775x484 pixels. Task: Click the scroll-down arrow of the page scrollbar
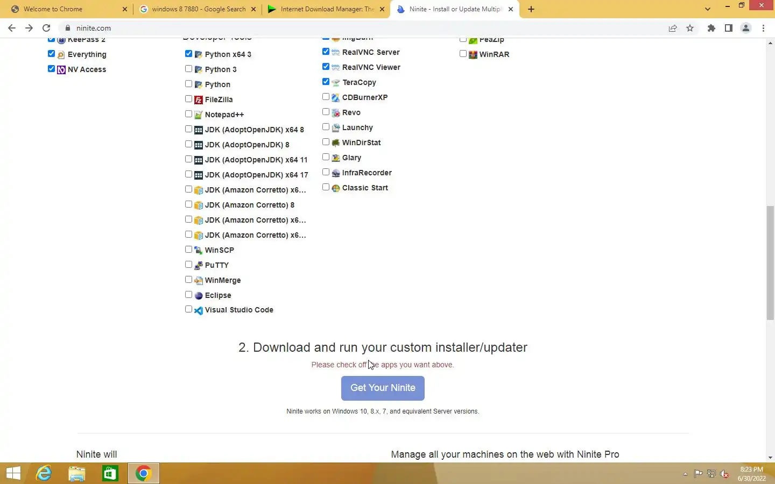click(770, 458)
